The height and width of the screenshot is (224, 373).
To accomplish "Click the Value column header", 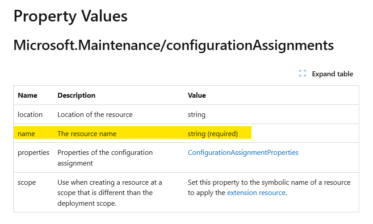I will pos(197,95).
